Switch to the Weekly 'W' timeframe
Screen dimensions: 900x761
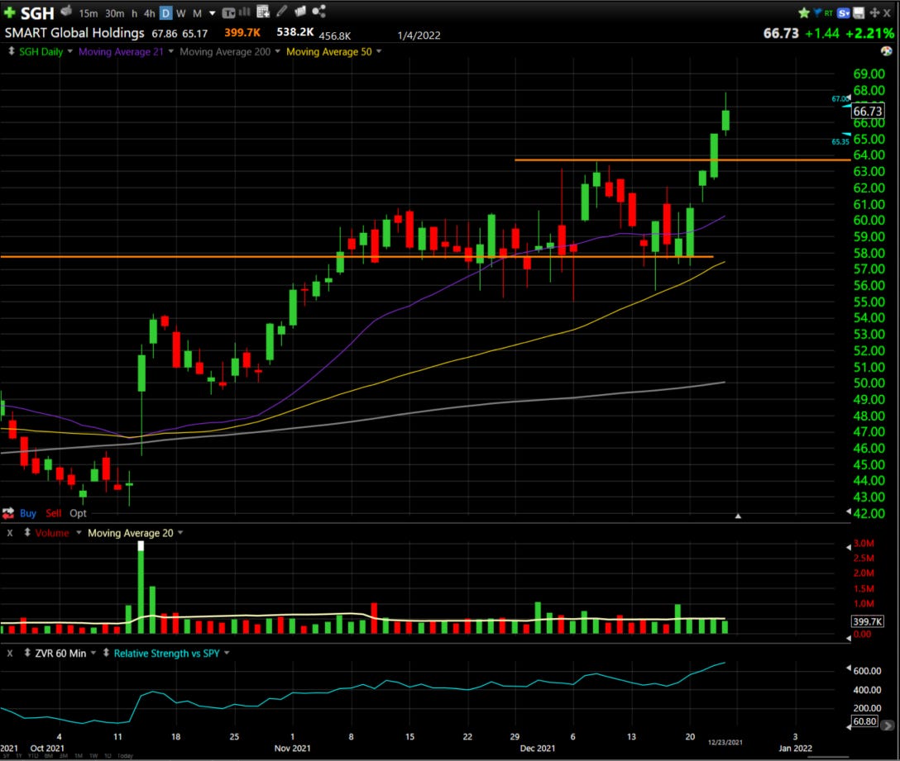tap(181, 13)
